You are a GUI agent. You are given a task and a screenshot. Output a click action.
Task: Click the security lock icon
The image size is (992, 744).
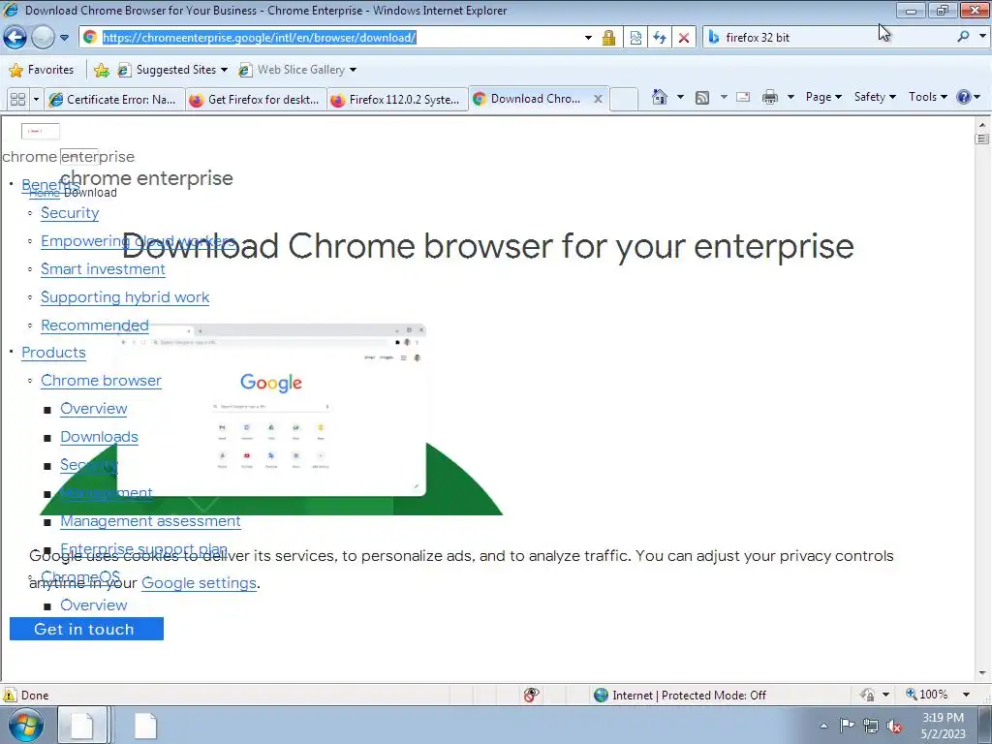608,38
